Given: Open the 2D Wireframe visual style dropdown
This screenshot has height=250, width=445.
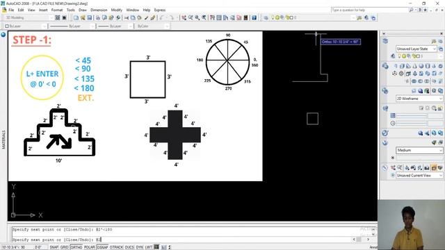Looking at the screenshot, I should [419, 99].
